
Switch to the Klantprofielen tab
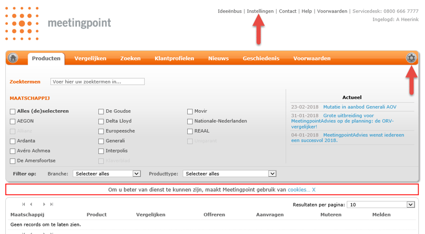coord(174,58)
